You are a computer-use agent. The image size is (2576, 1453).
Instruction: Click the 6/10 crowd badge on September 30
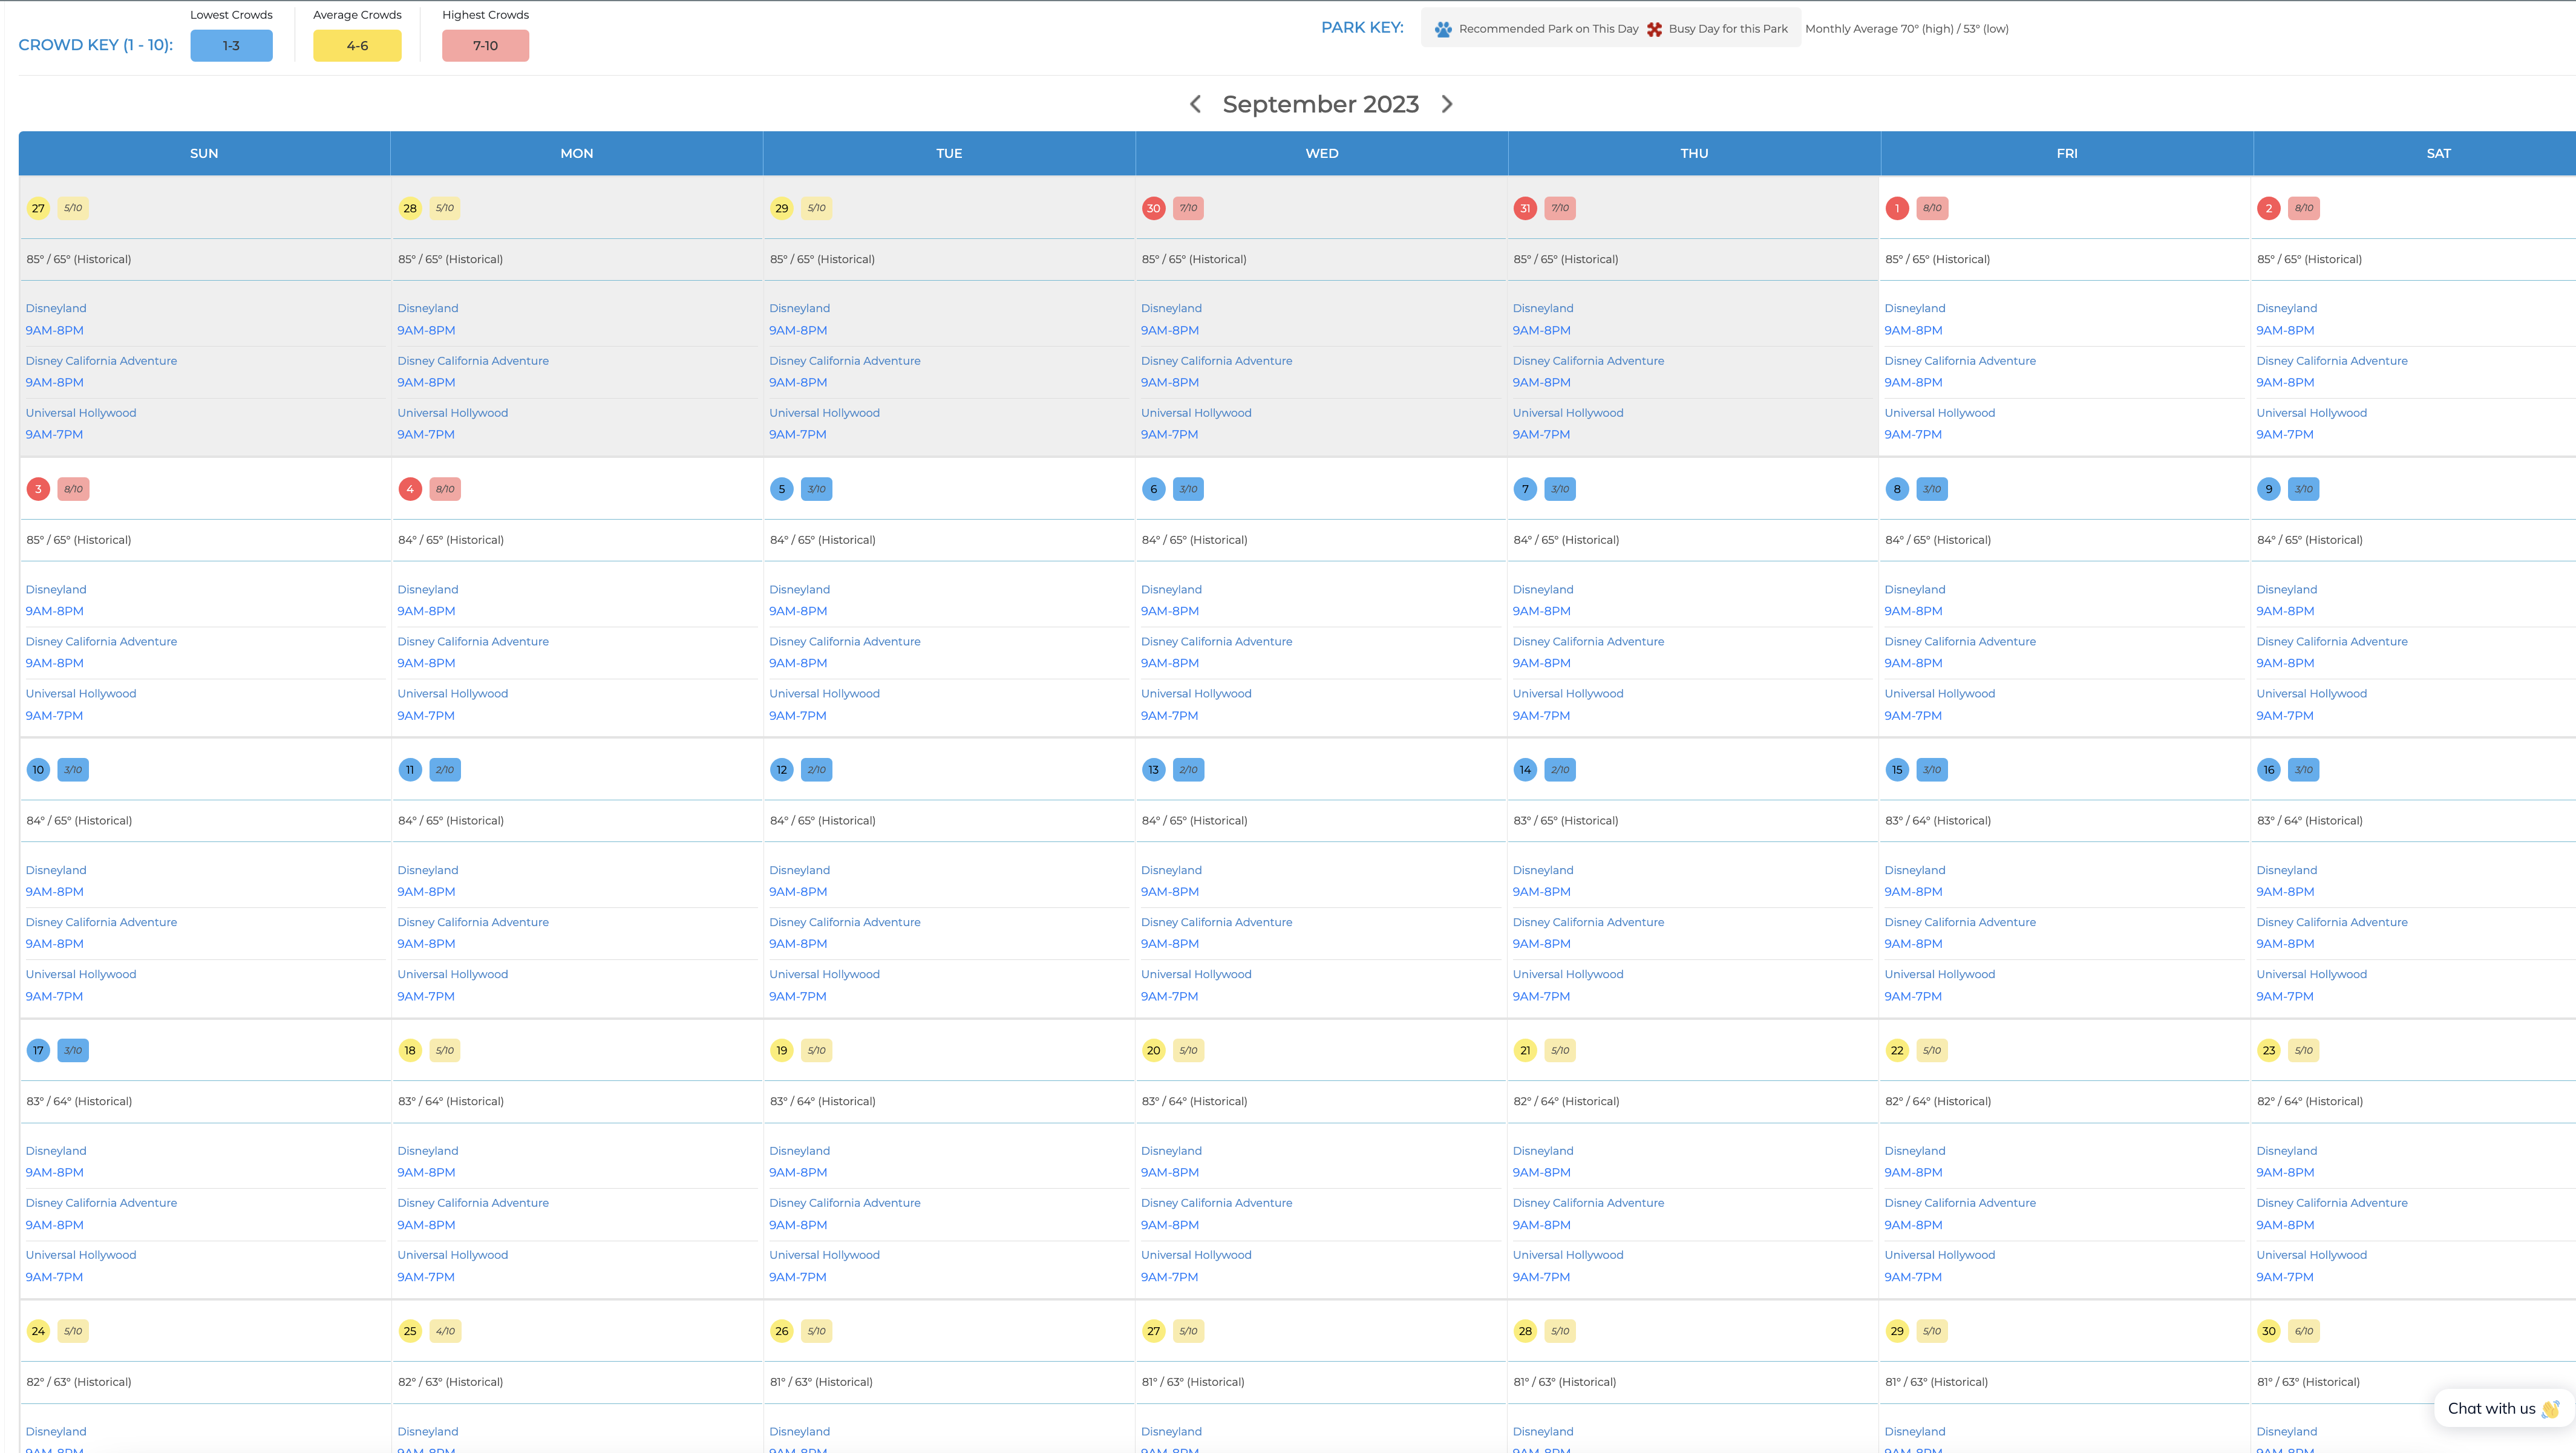[2304, 1331]
